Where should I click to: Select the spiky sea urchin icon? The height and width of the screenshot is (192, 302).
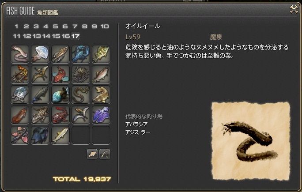click(x=81, y=74)
